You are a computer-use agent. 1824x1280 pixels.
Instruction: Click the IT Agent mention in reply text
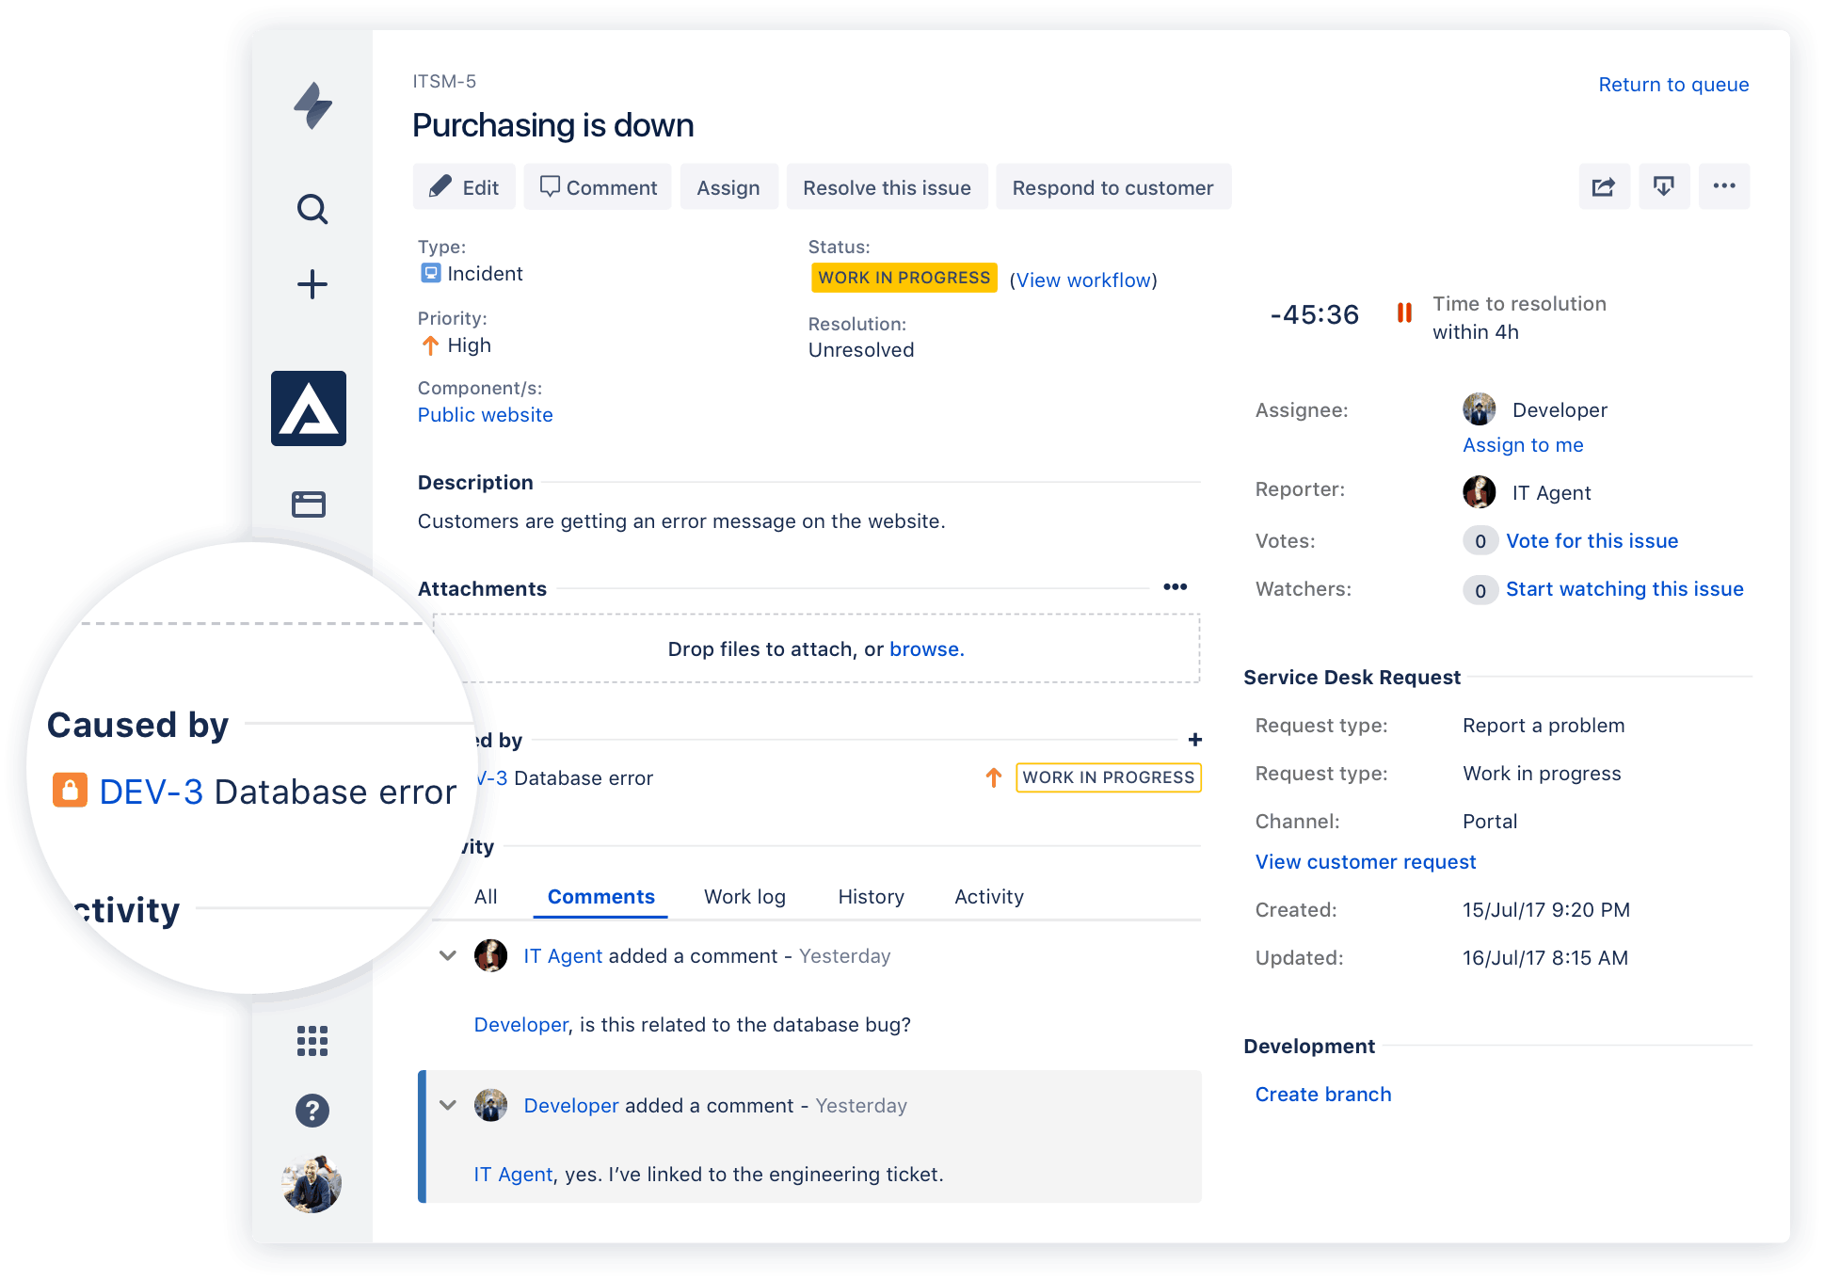pos(514,1174)
